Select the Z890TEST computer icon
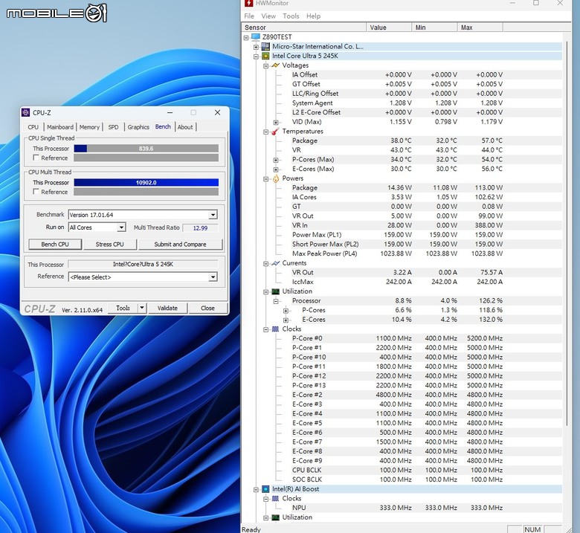Viewport: 580px width, 533px height. (256, 37)
